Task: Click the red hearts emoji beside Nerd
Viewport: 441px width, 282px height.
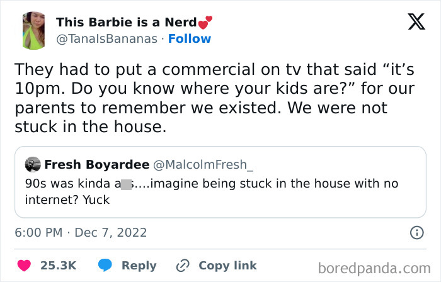Action: coord(205,23)
